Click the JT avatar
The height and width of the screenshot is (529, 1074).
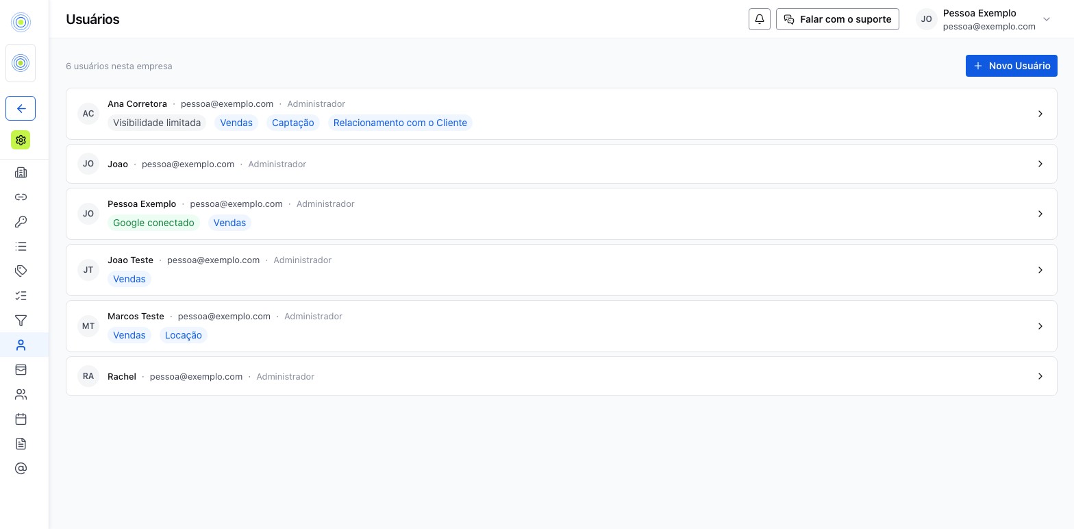point(88,270)
